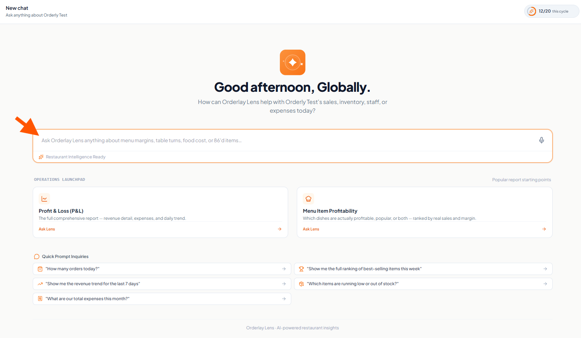This screenshot has height=338, width=581.
Task: Click the Profit & Loss (P&L) card title
Action: (x=61, y=211)
